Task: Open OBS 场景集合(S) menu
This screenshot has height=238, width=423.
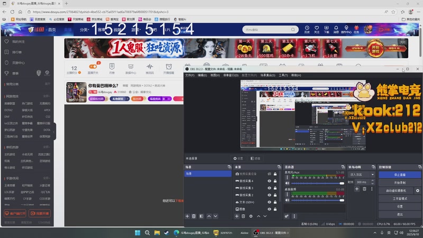Action: [x=268, y=75]
